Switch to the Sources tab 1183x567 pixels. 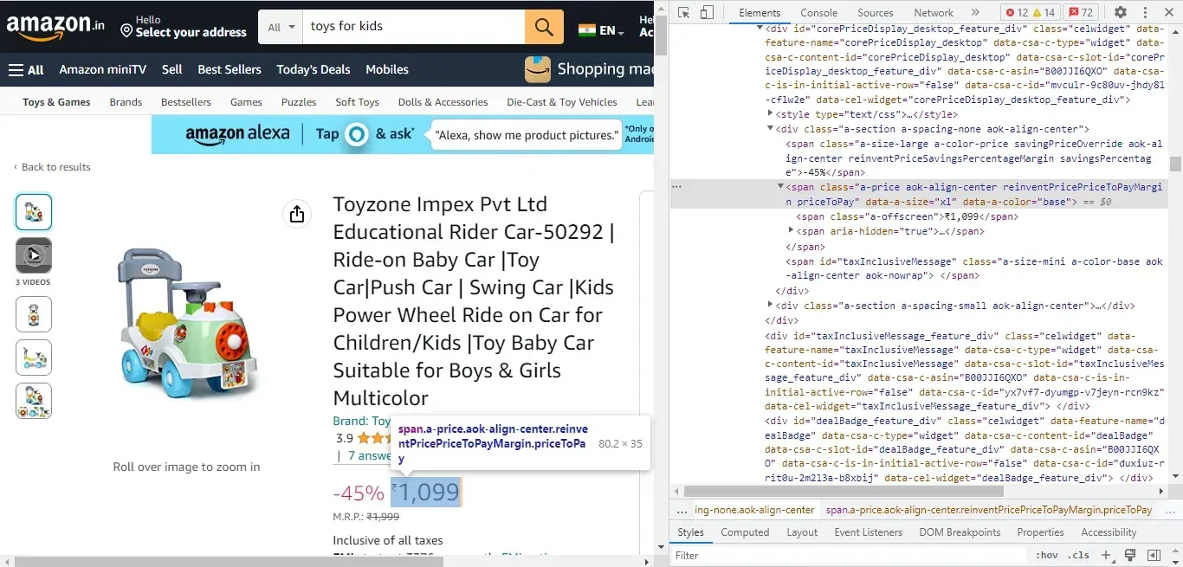coord(875,12)
